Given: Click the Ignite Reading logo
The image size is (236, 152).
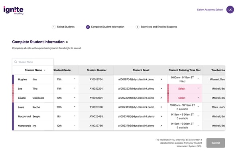Looking at the screenshot, I should tap(14, 10).
